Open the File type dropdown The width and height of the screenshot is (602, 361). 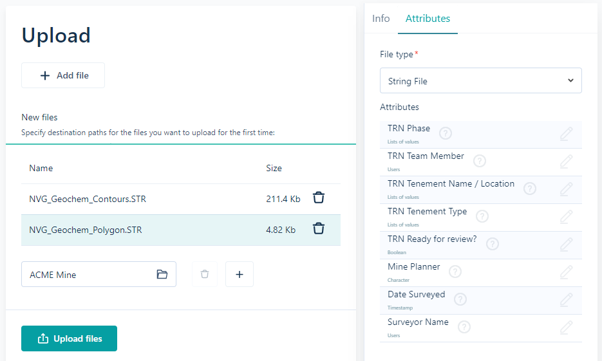pos(481,80)
